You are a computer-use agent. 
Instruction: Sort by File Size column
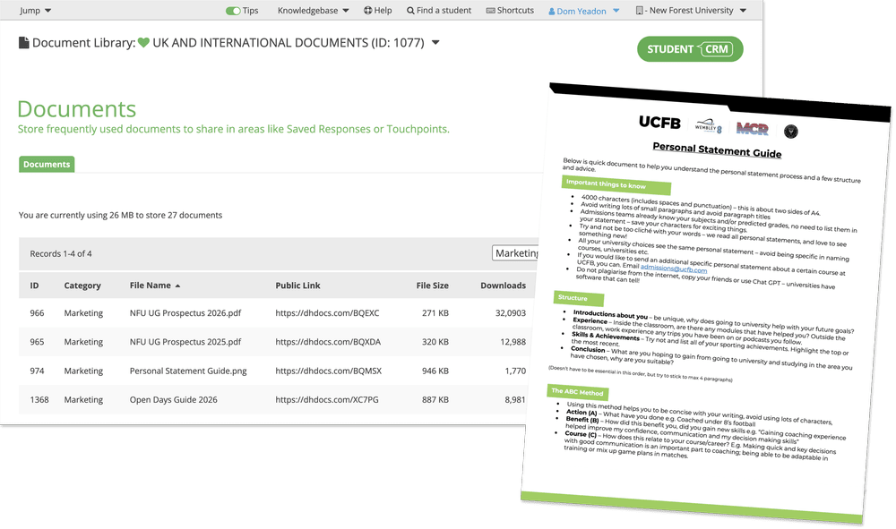[x=432, y=286]
